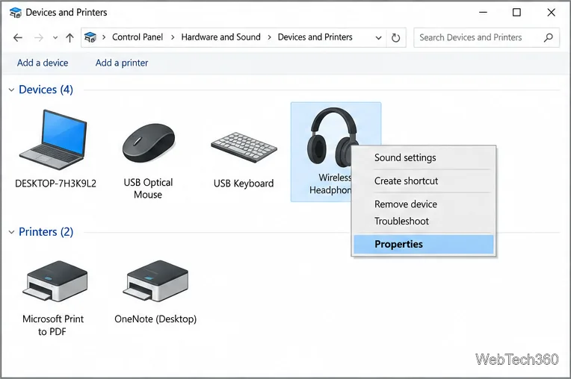
Task: Select the USB Keyboard device icon
Action: pos(244,147)
